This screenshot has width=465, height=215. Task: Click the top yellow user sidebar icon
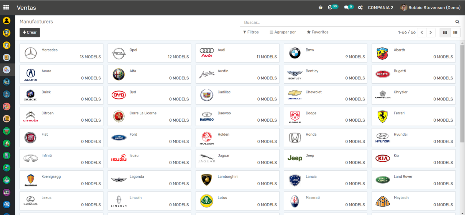[6, 21]
